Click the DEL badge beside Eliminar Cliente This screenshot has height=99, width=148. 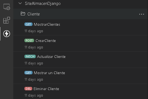(28, 89)
